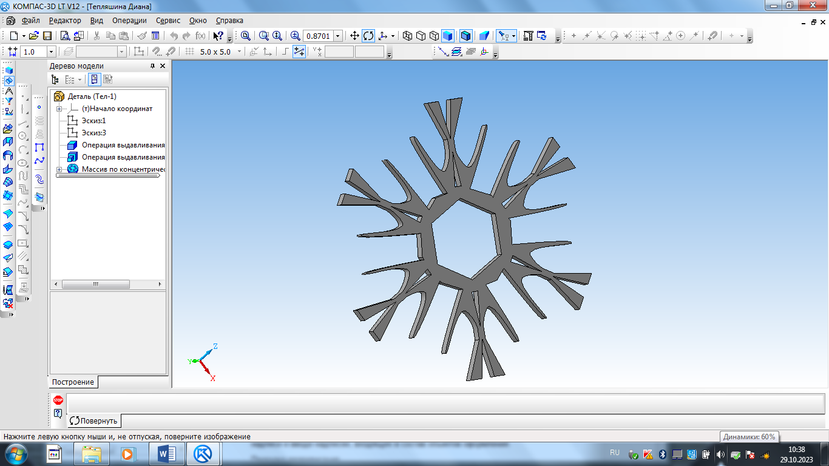Click the zoom window magnifier icon
This screenshot has width=829, height=466.
246,36
